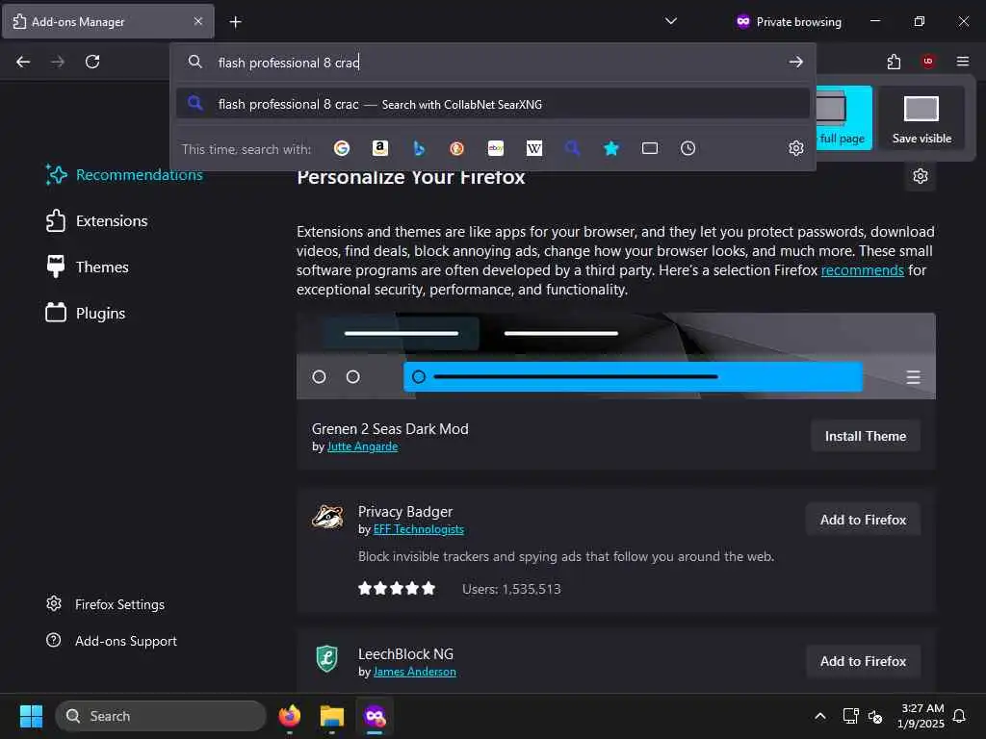
Task: Search this time with Google
Action: coord(342,148)
